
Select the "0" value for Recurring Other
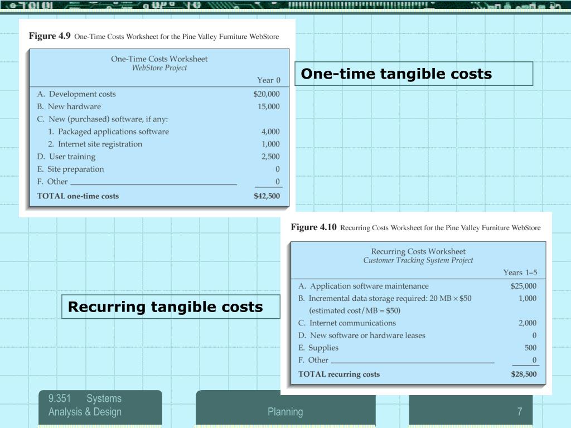pyautogui.click(x=534, y=360)
